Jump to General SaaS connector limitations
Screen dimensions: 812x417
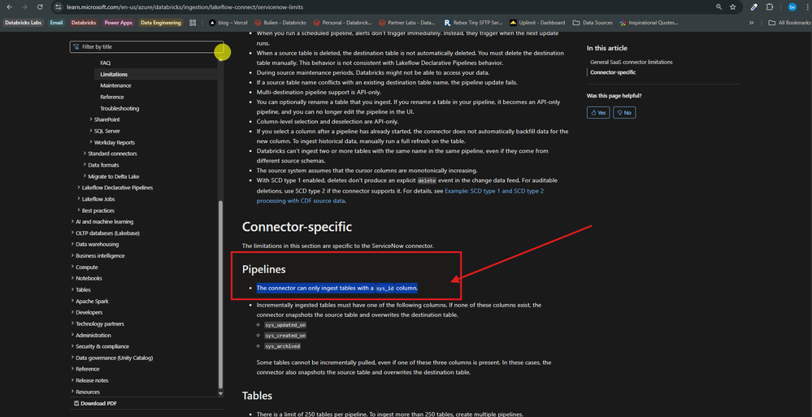pyautogui.click(x=631, y=62)
